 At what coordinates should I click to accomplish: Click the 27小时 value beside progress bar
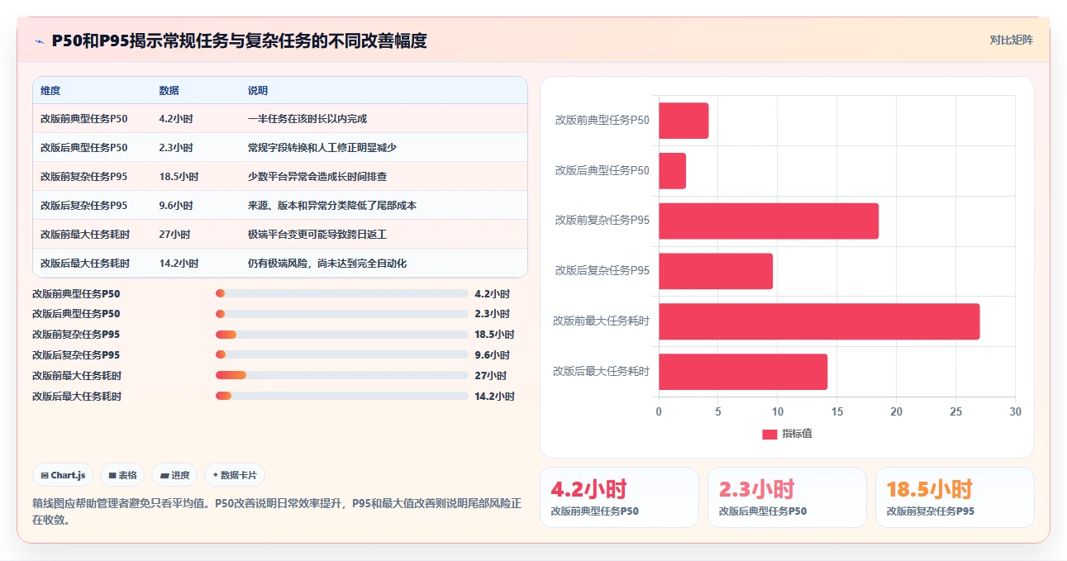coord(491,375)
